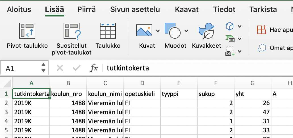Insert a Pivot-taulukko
Image resolution: width=293 pixels, height=138 pixels.
(x=27, y=35)
